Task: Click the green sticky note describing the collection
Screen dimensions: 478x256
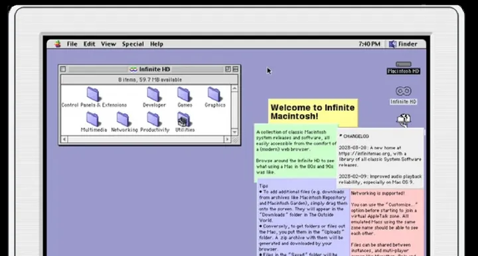Action: (296, 152)
